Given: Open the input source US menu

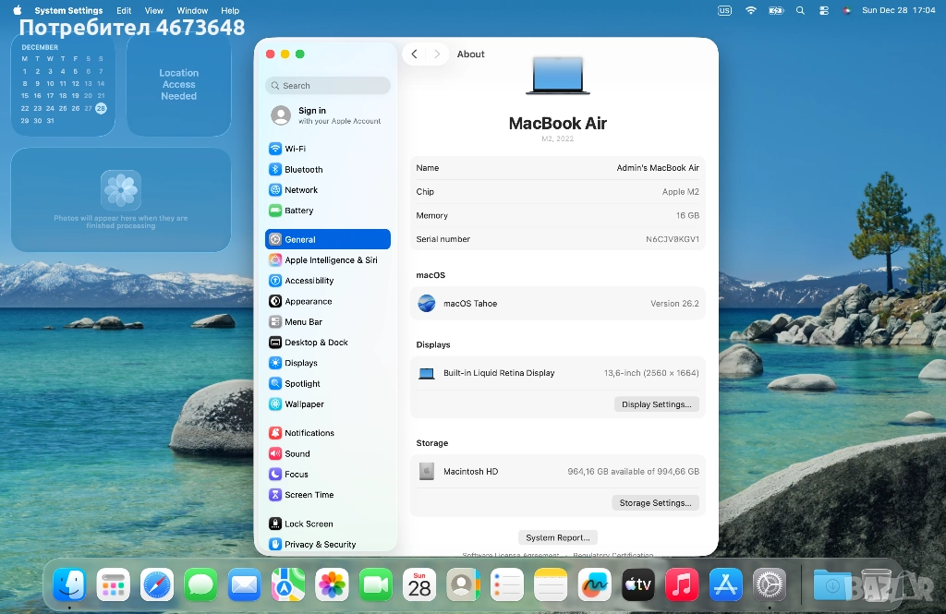Looking at the screenshot, I should (x=724, y=10).
